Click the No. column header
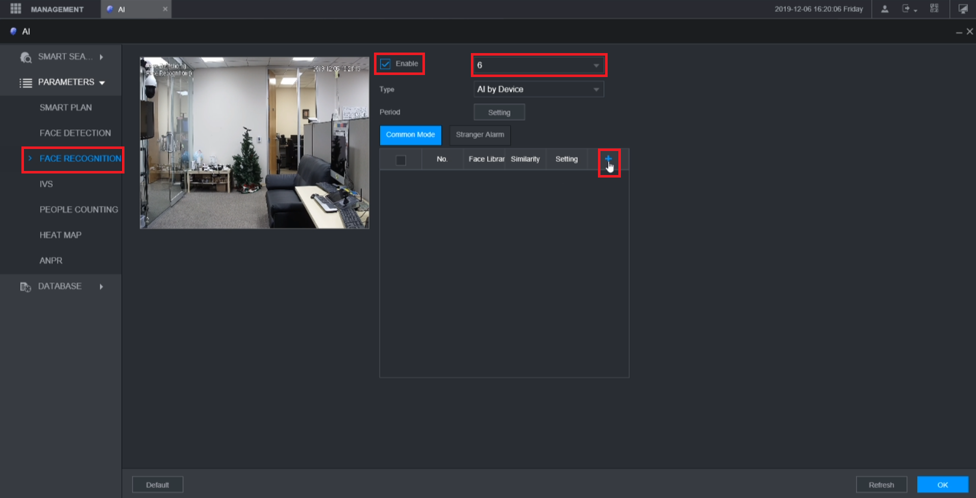 tap(442, 159)
